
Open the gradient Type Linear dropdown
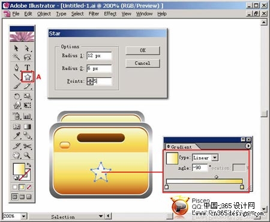tap(215, 158)
